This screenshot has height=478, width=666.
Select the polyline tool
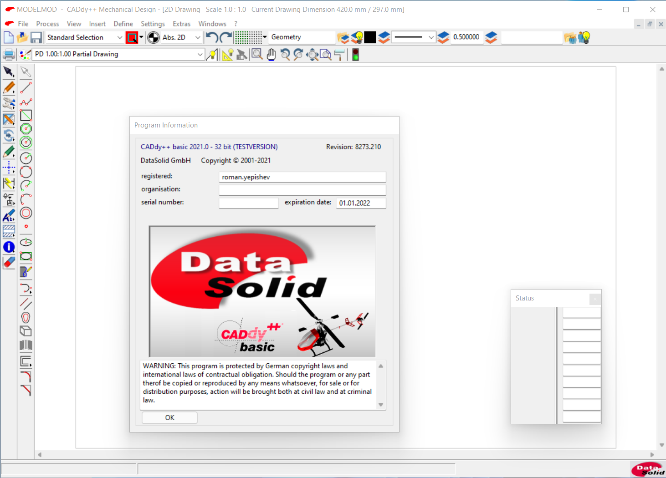click(x=26, y=102)
